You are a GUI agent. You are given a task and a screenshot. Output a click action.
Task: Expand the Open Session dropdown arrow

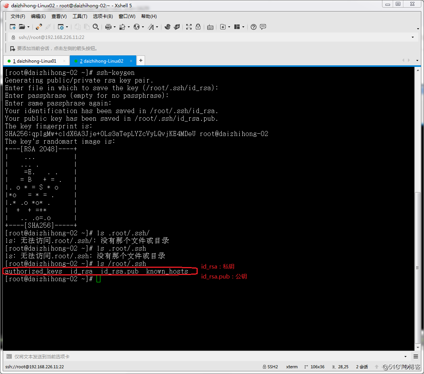point(28,27)
